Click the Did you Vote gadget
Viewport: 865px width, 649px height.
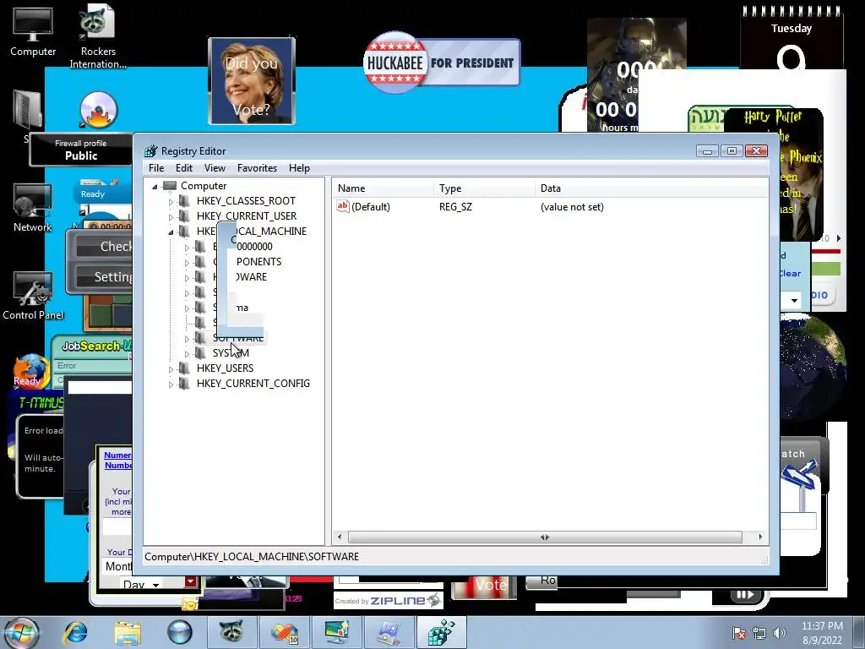tap(252, 82)
